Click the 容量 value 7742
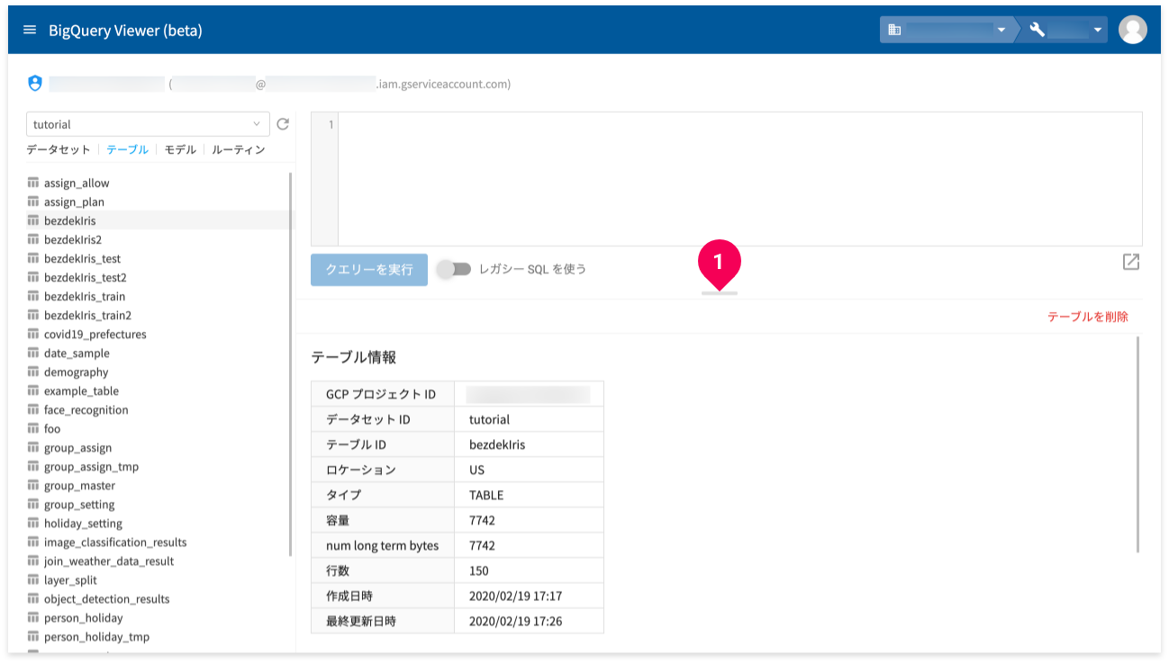 (482, 520)
